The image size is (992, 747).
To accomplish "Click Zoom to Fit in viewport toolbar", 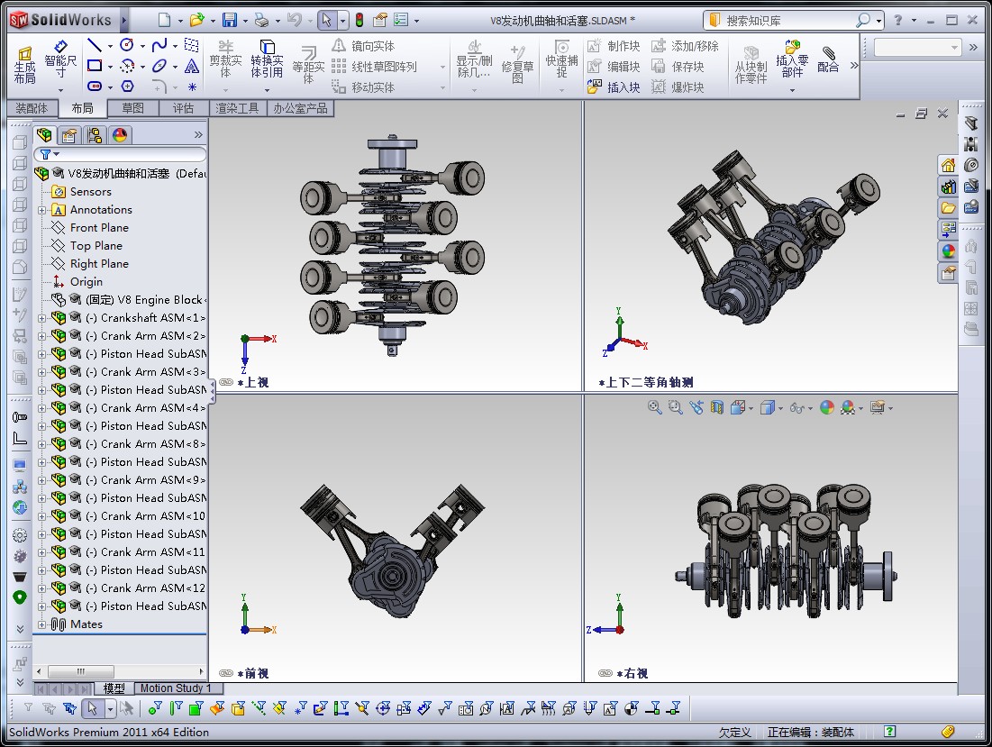I will 653,406.
